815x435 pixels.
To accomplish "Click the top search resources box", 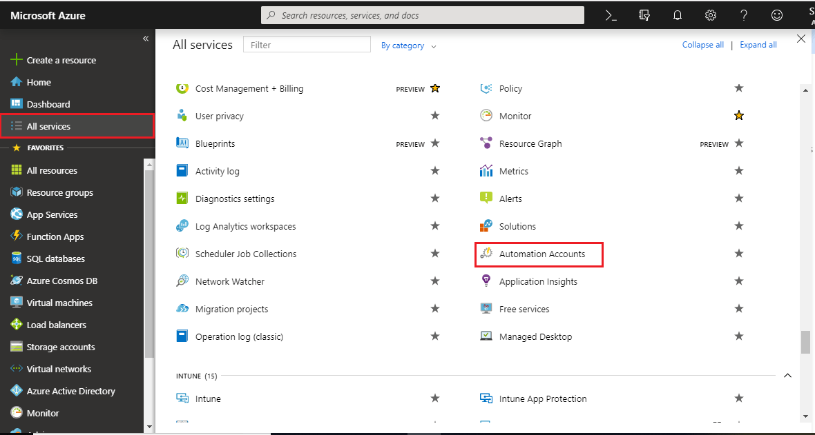I will click(x=423, y=15).
